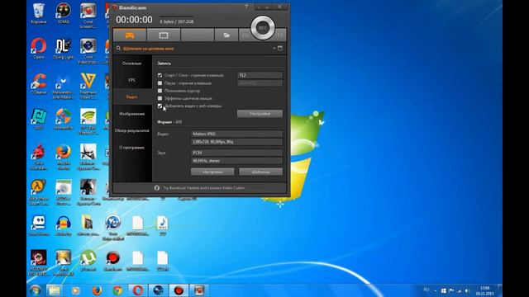Open the Основные settings section

click(x=132, y=64)
